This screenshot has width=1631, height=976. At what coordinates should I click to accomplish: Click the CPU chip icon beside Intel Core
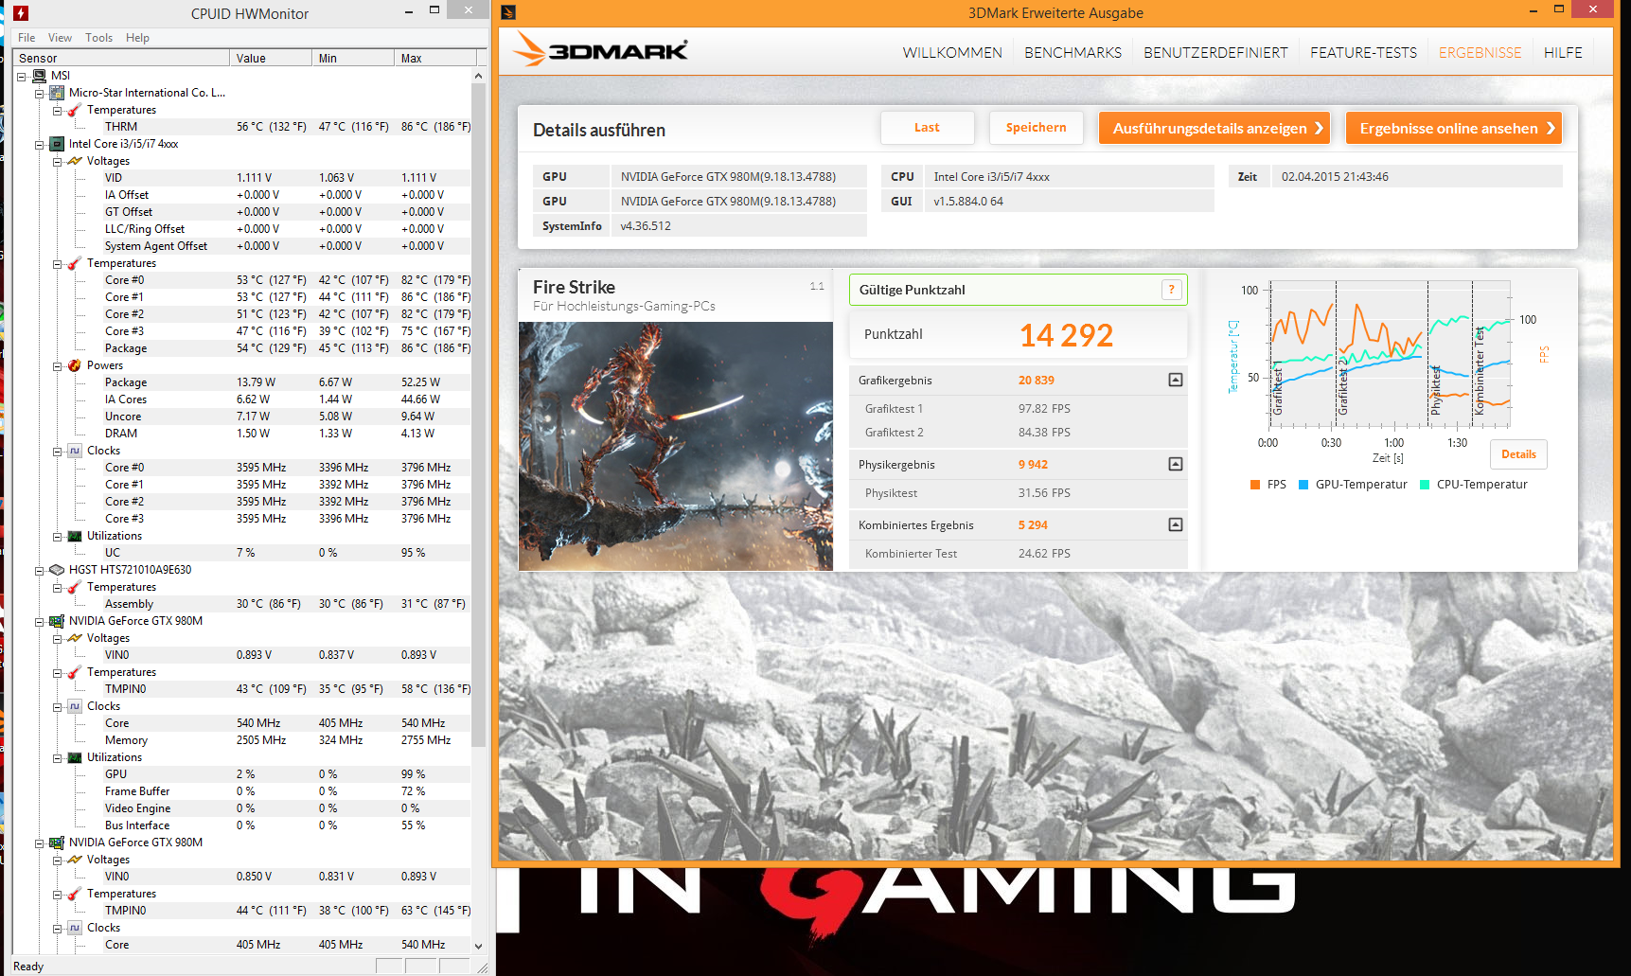tap(57, 144)
